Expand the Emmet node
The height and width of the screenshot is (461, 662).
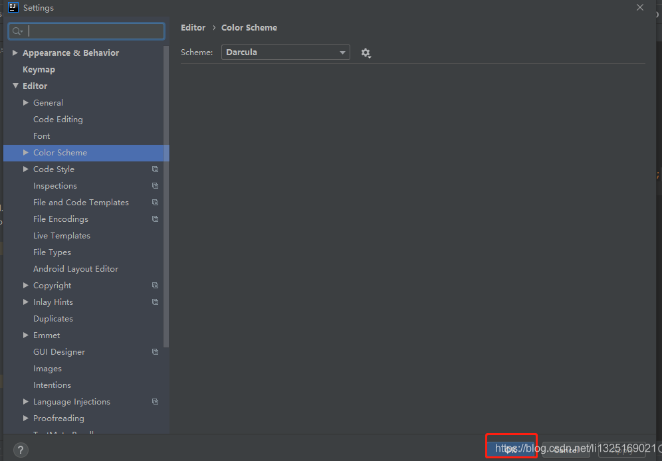click(x=26, y=335)
